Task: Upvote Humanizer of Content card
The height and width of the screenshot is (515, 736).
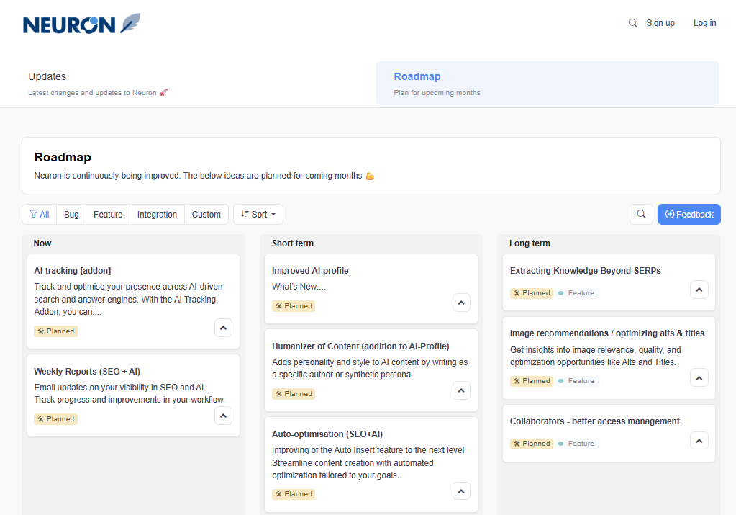Action: (461, 390)
